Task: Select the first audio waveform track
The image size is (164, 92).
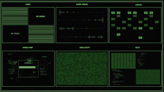Action: click(x=81, y=12)
